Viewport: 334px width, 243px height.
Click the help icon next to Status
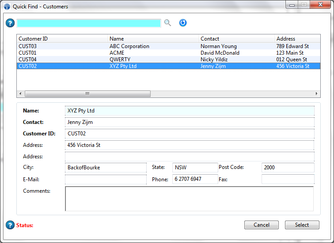10,225
